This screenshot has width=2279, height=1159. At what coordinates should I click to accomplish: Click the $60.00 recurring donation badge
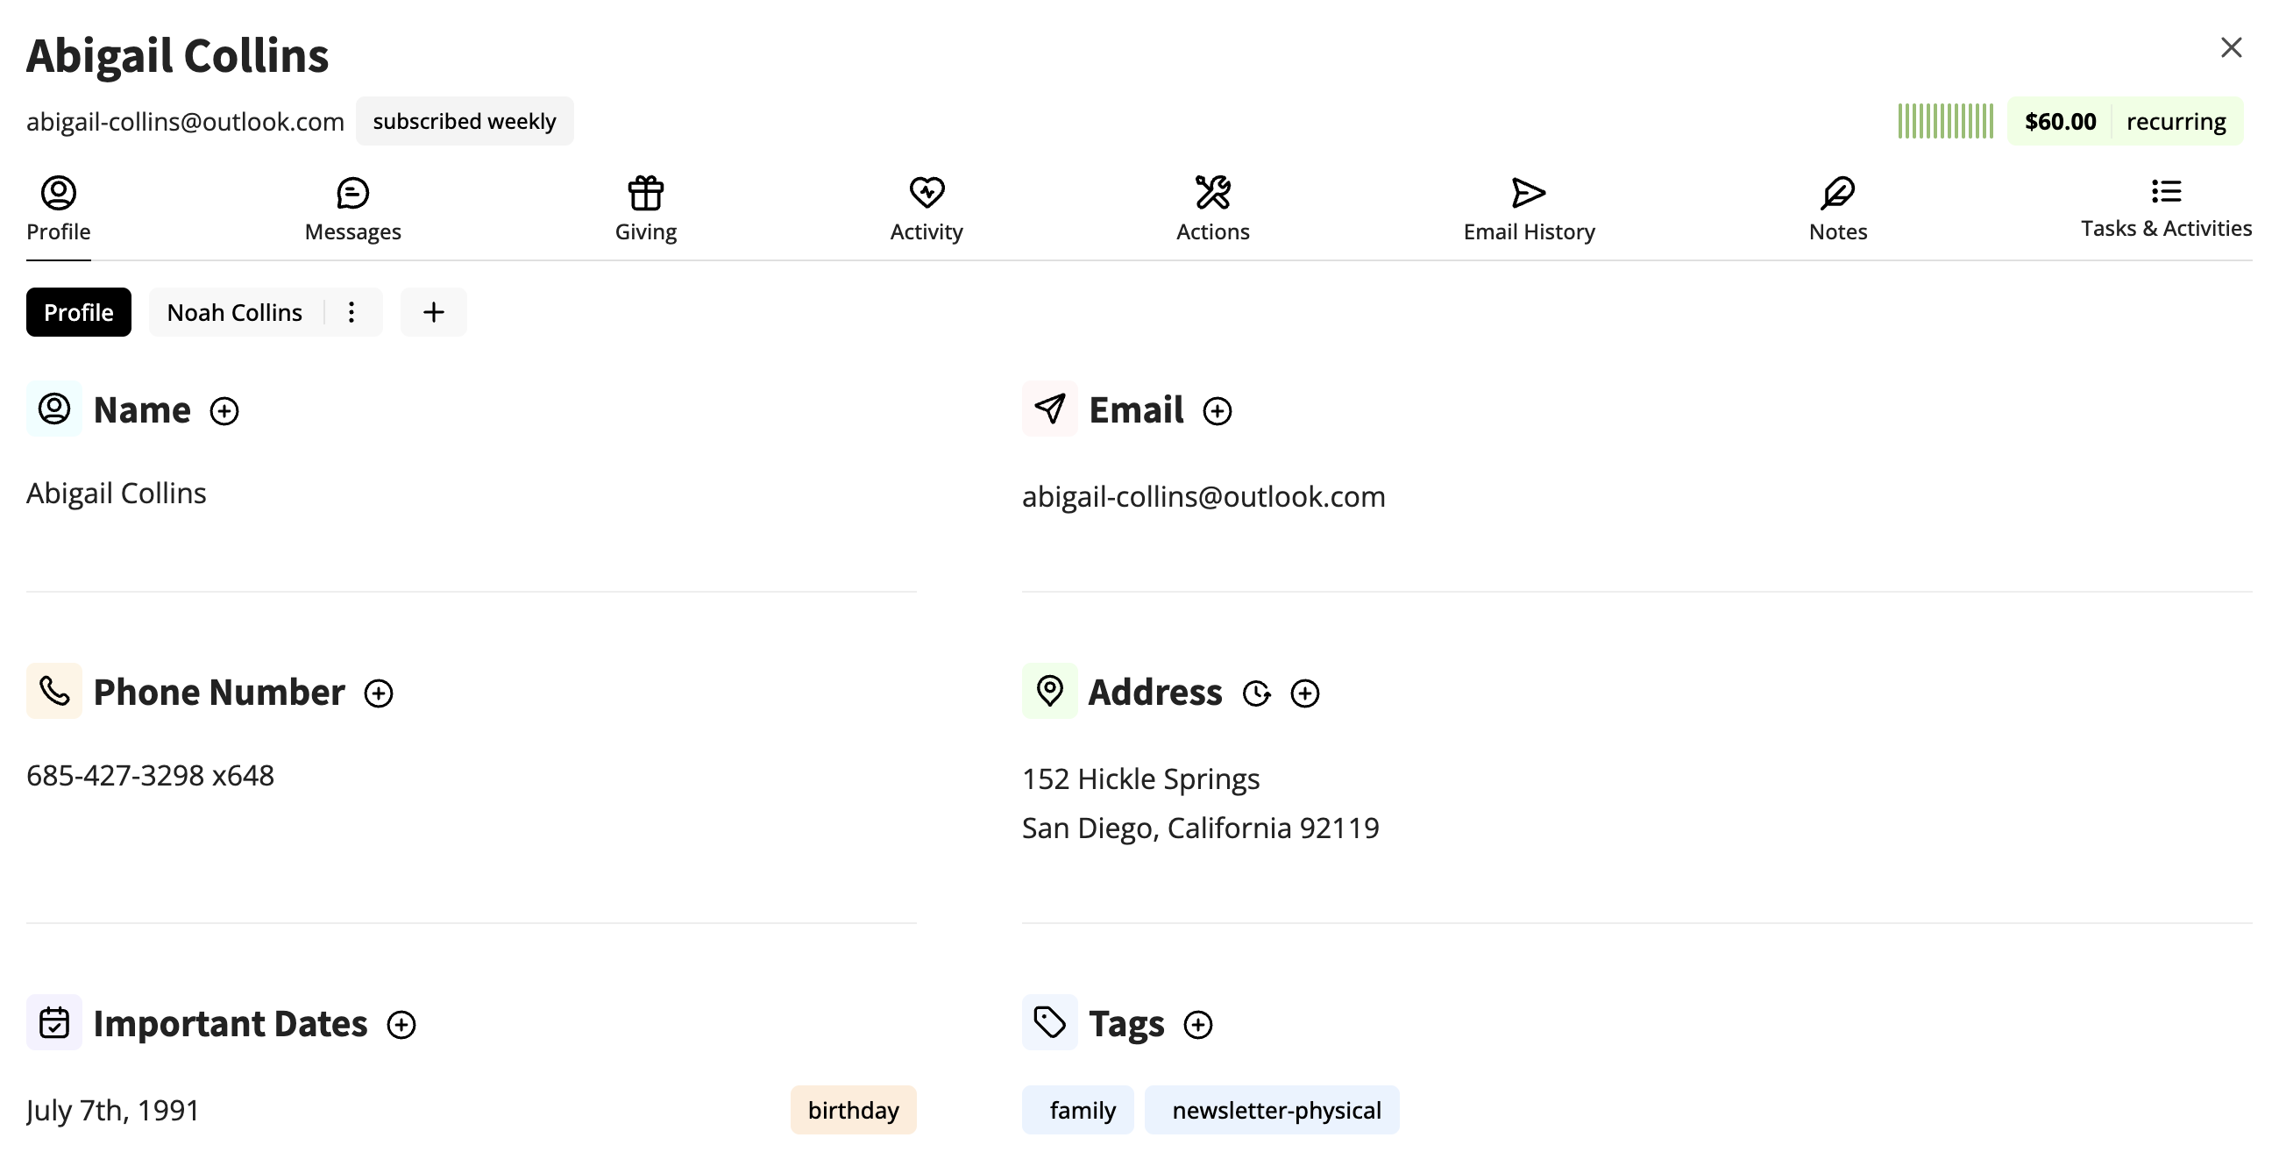click(2123, 121)
